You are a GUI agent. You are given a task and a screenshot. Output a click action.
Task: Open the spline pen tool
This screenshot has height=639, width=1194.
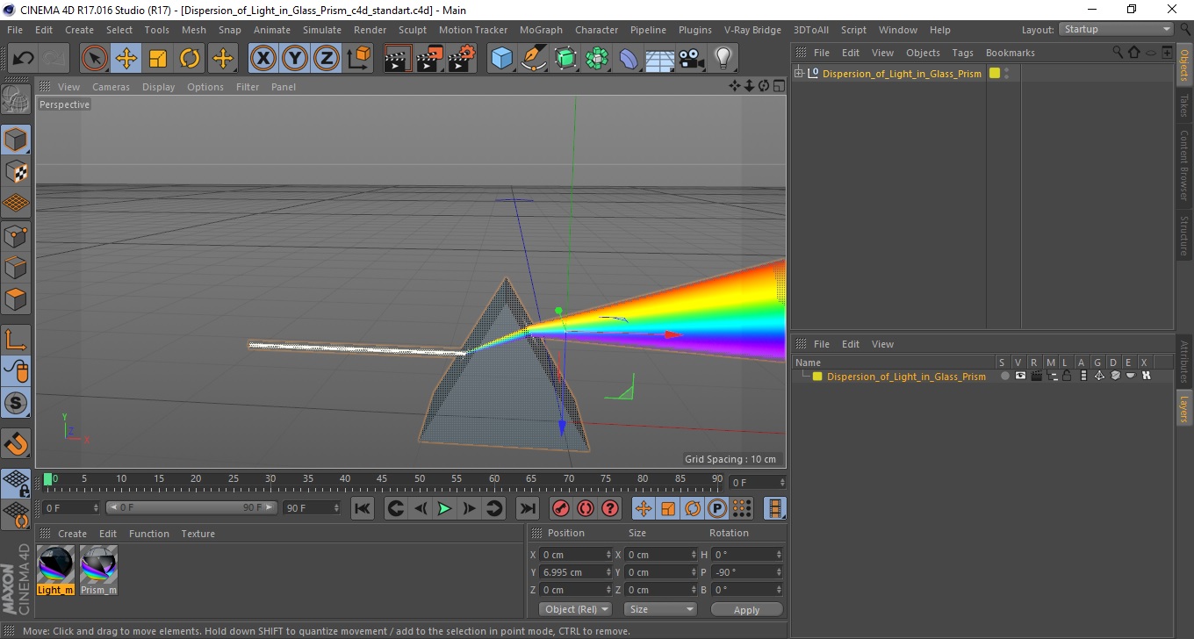(533, 59)
